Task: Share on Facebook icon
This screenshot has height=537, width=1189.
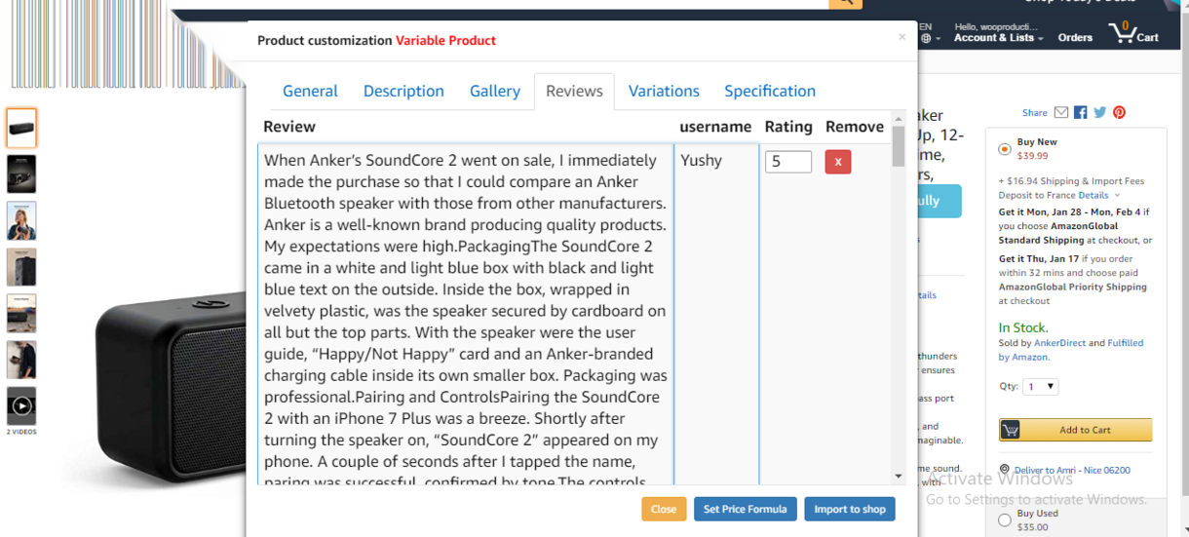Action: click(x=1080, y=113)
